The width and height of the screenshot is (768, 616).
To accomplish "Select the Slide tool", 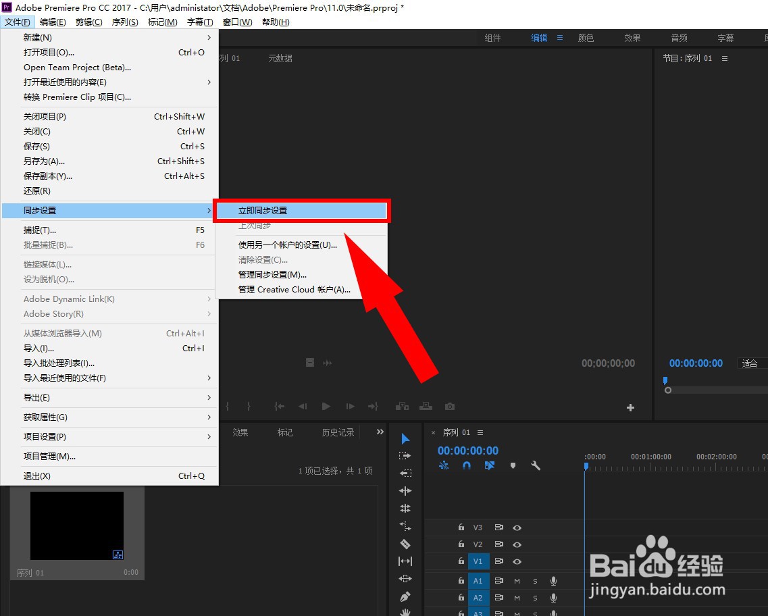I will pos(405,579).
